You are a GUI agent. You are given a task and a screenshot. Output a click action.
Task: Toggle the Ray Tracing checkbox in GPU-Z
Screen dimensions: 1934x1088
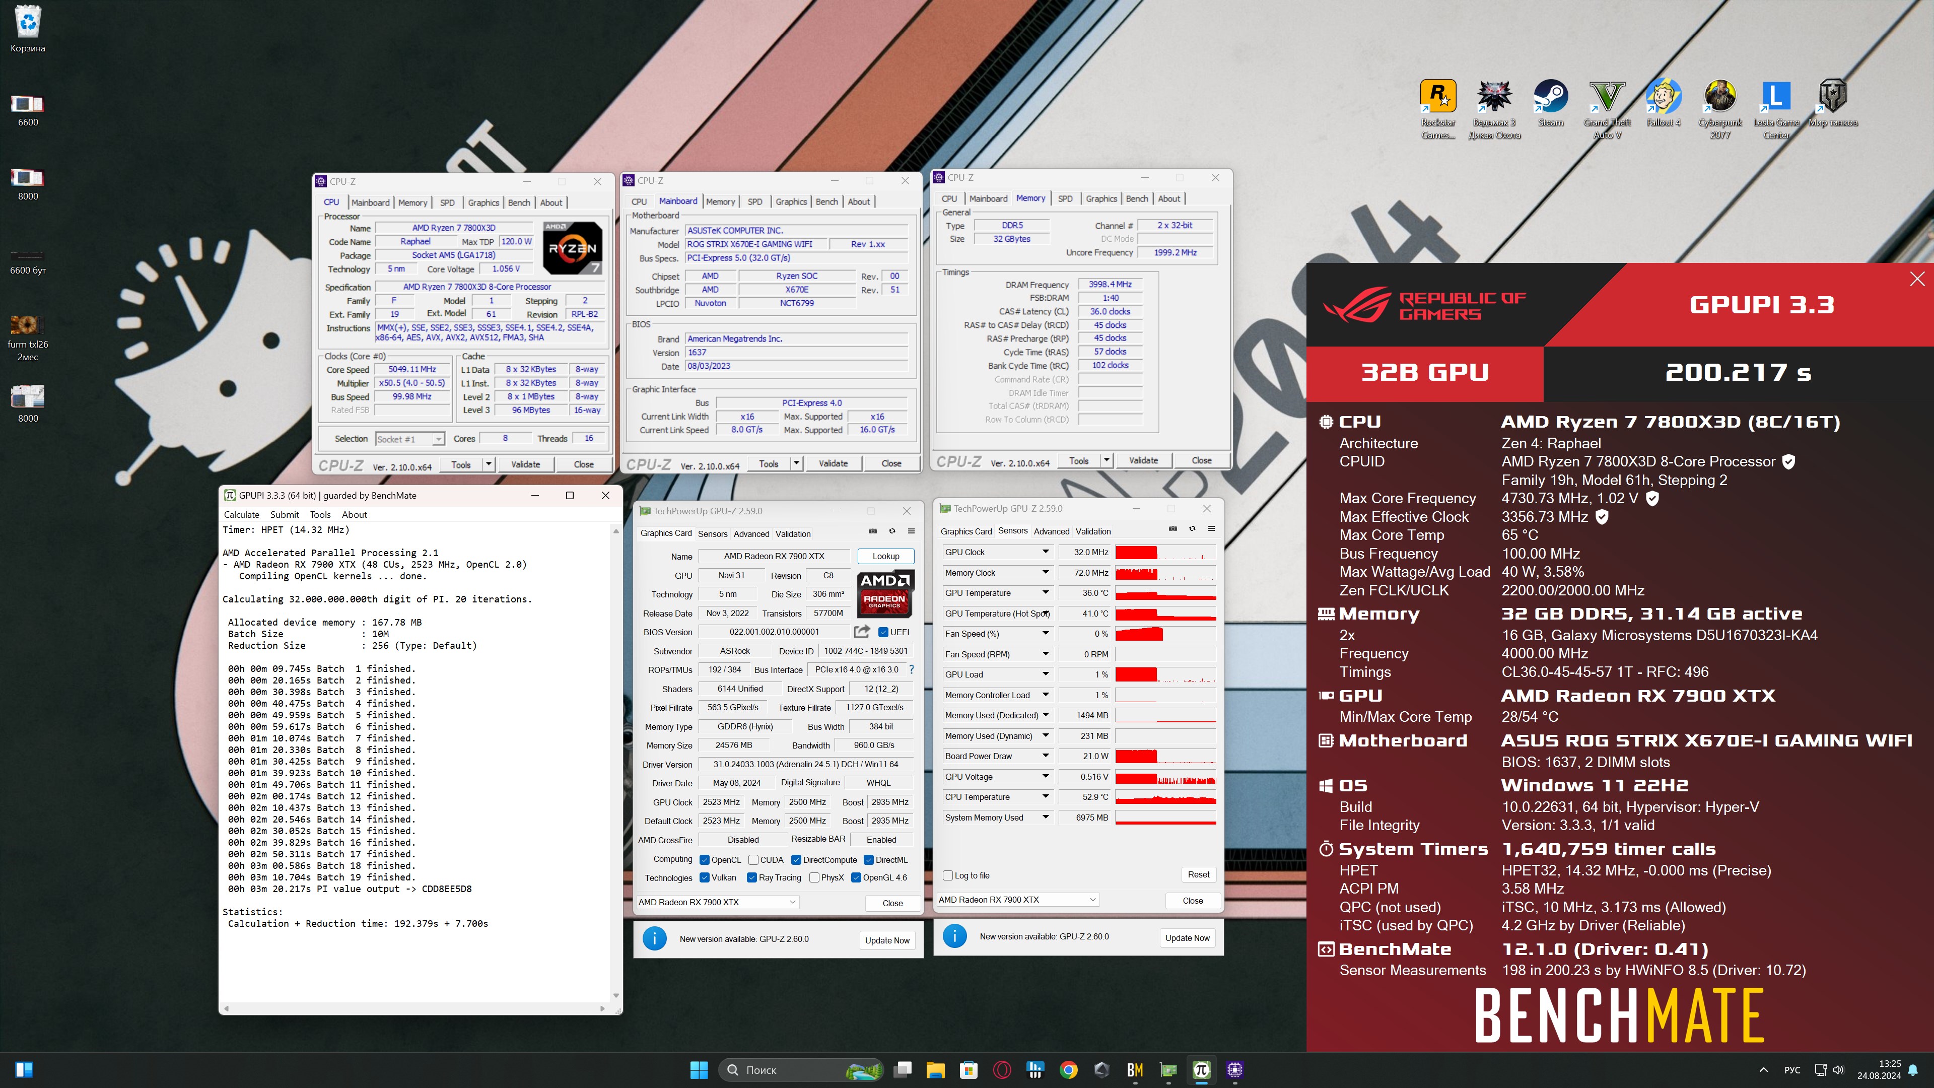pyautogui.click(x=751, y=878)
